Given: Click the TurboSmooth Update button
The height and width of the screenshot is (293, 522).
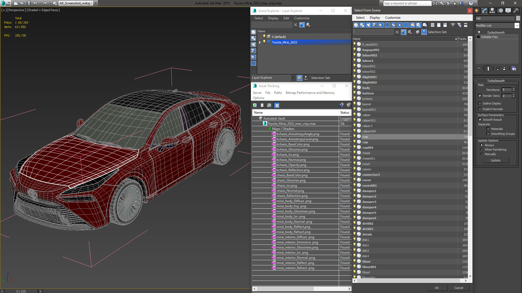Looking at the screenshot, I should 495,160.
